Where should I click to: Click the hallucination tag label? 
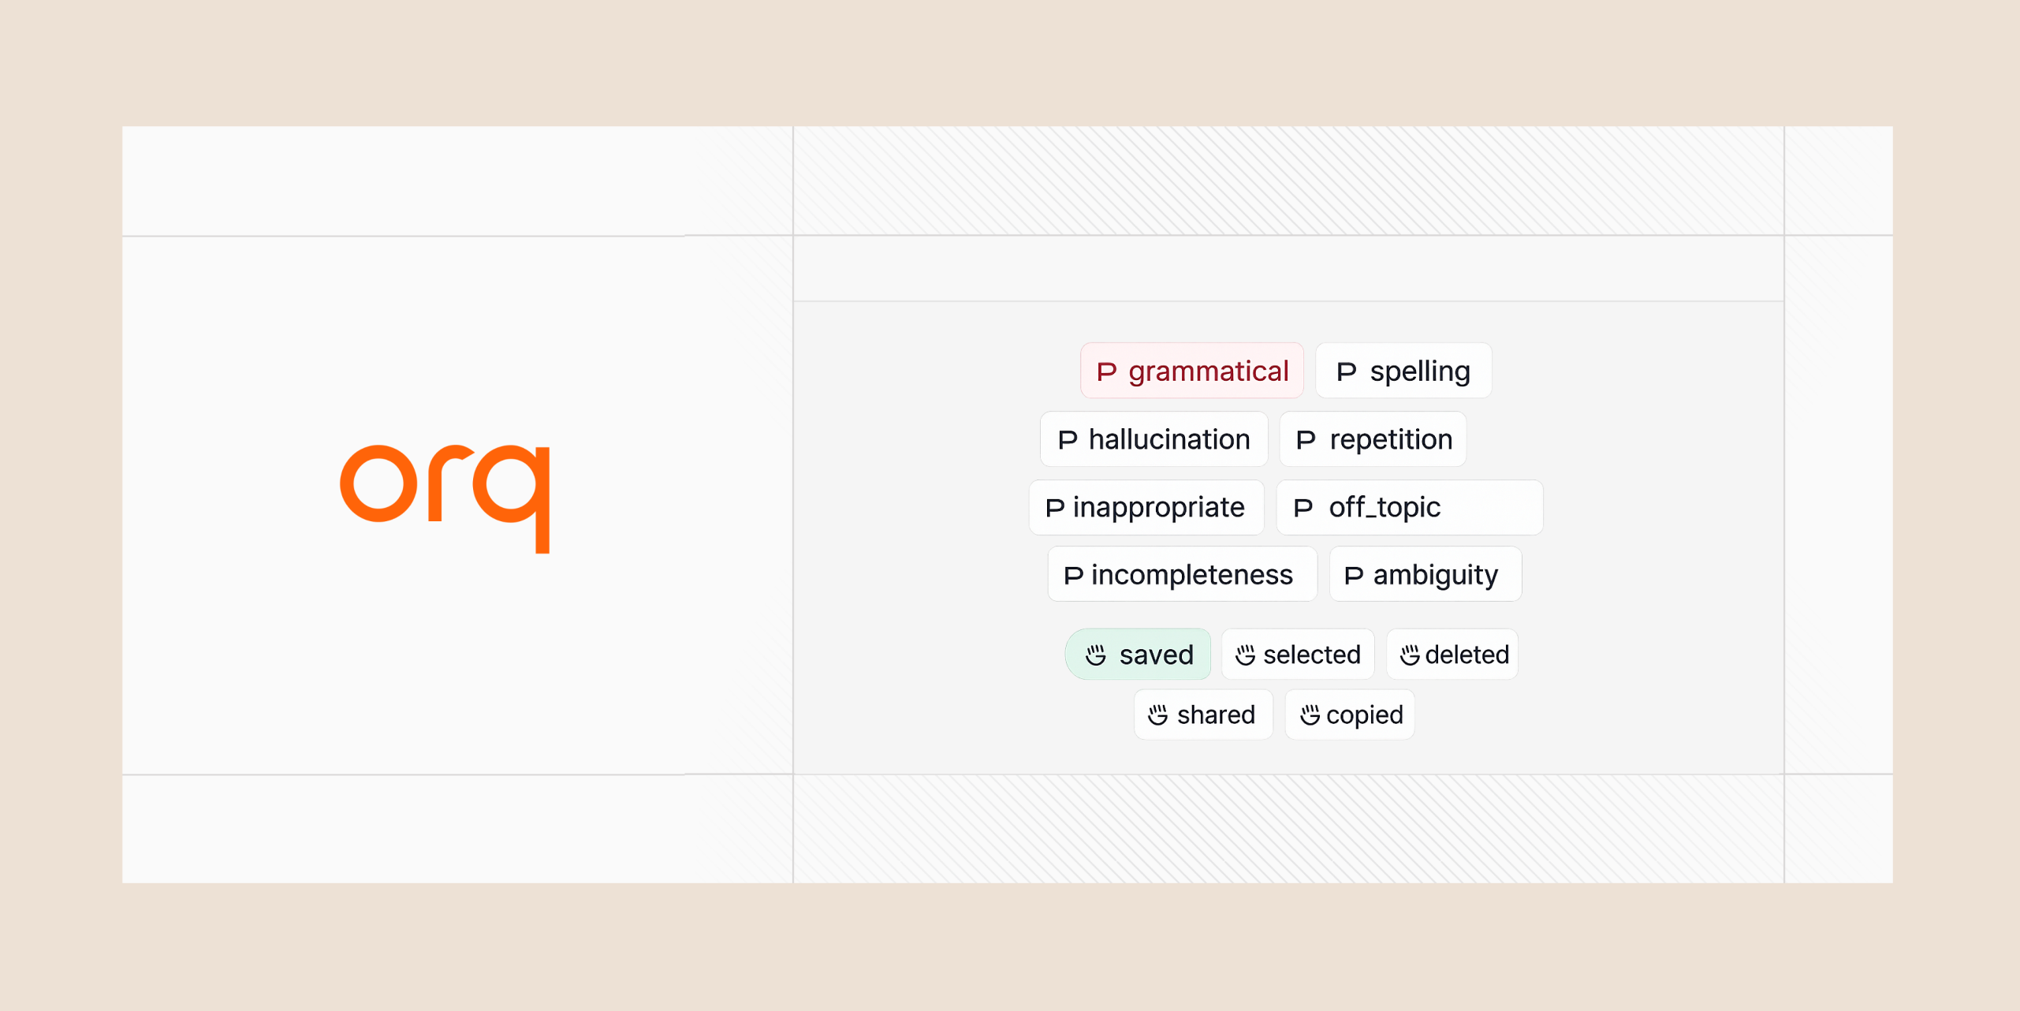click(1169, 439)
